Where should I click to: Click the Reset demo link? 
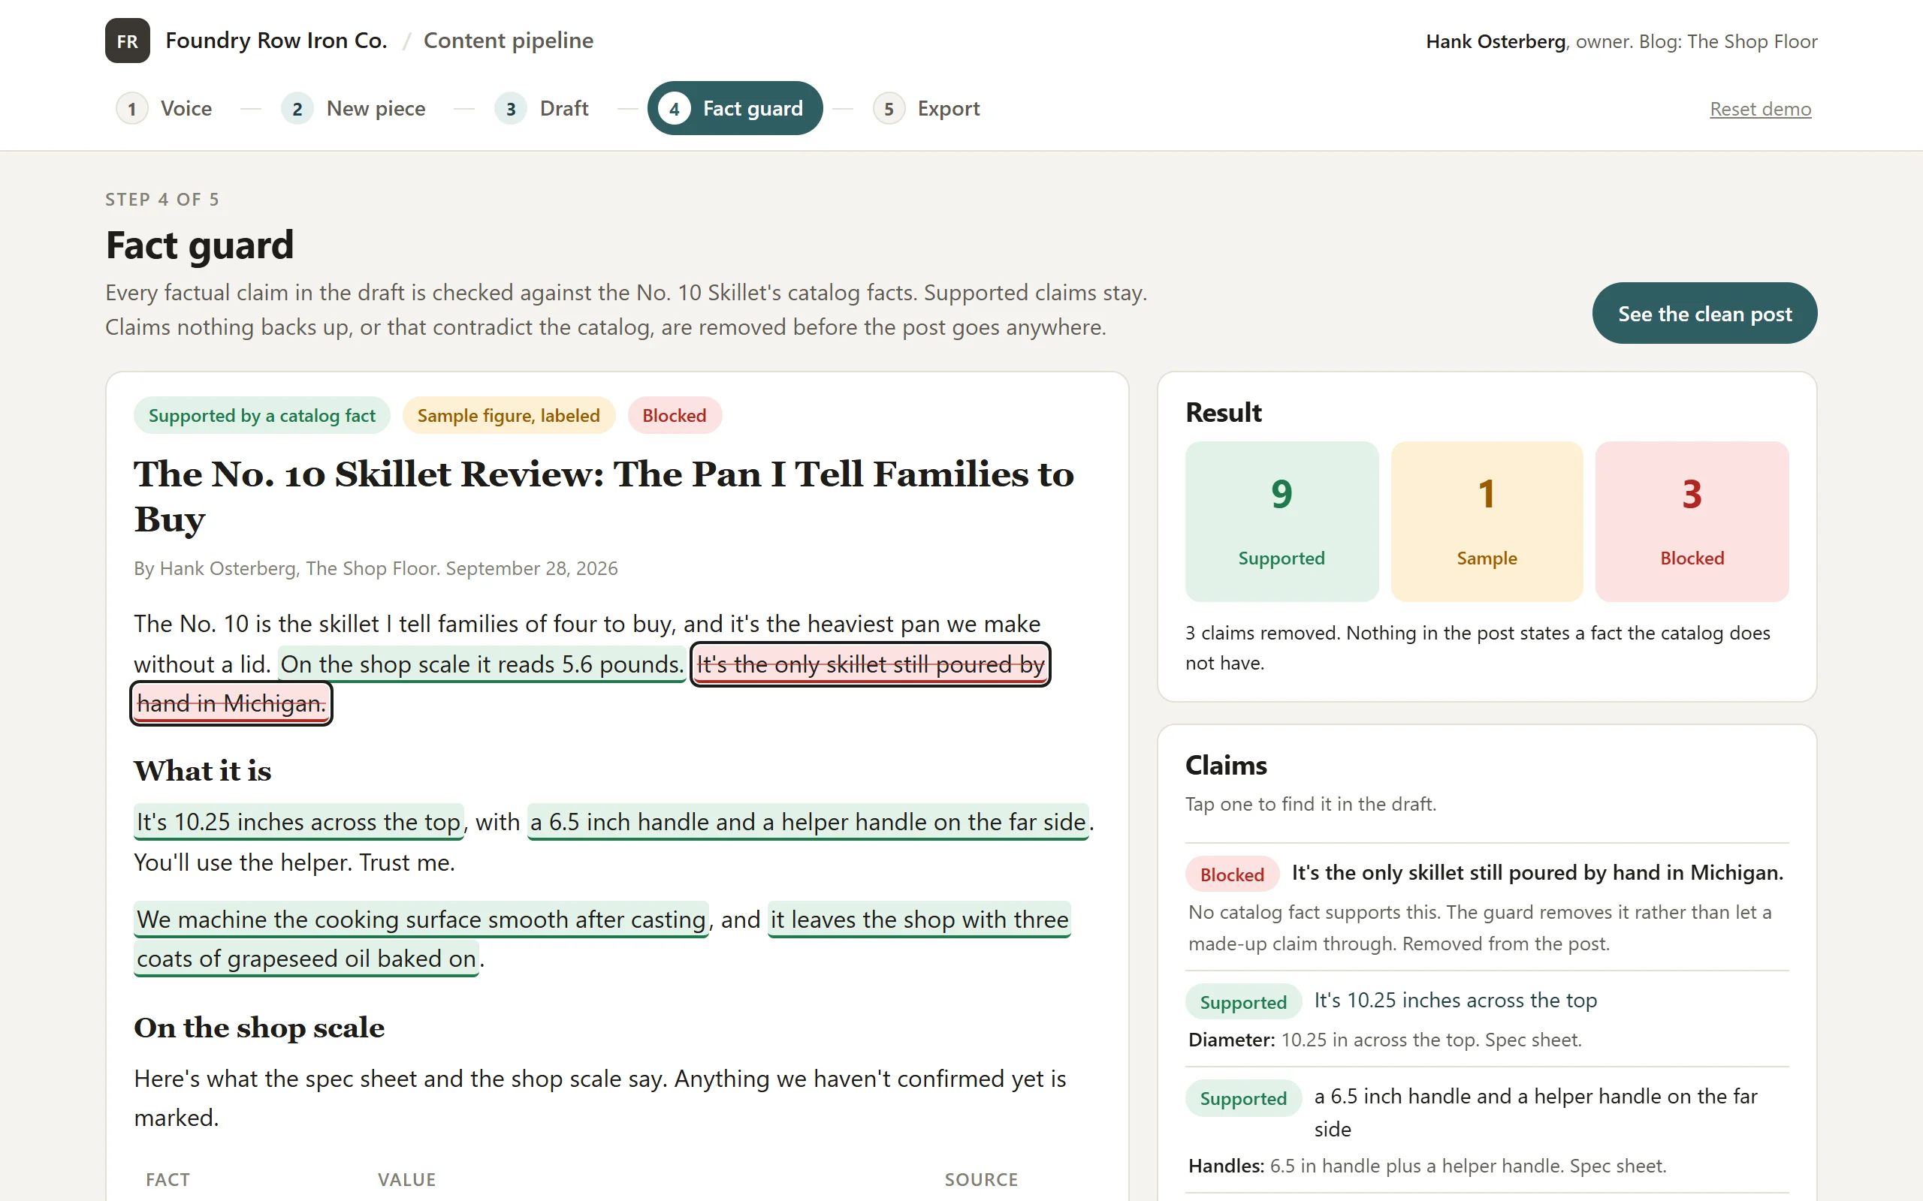[1760, 109]
